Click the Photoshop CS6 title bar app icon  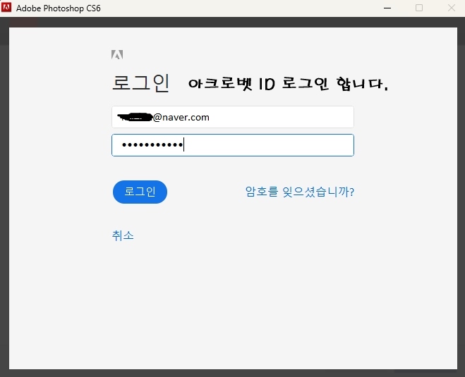pyautogui.click(x=6, y=8)
